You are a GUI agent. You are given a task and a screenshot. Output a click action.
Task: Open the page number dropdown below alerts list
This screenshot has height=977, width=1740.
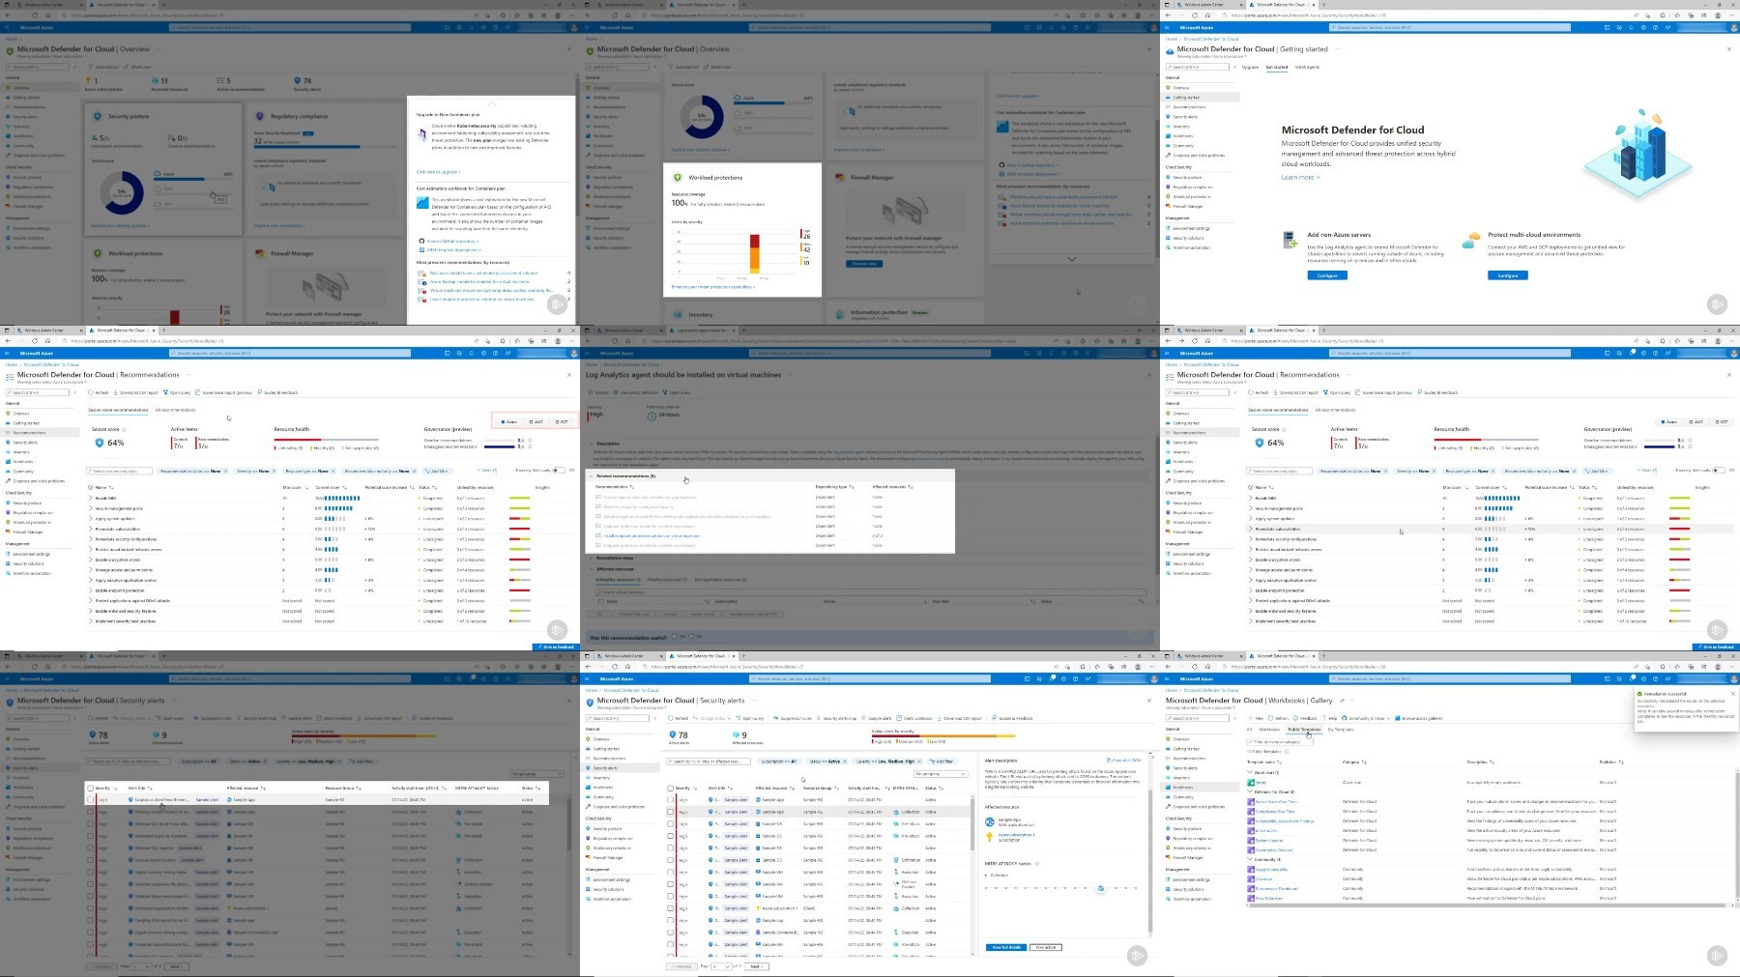(721, 966)
